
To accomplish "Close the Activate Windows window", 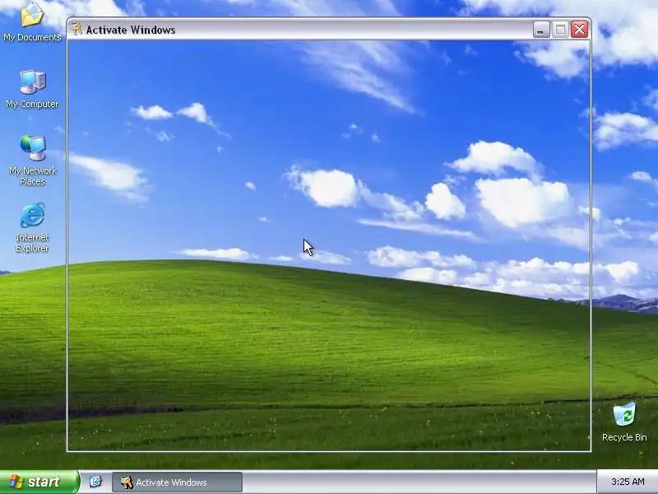I will [x=580, y=30].
